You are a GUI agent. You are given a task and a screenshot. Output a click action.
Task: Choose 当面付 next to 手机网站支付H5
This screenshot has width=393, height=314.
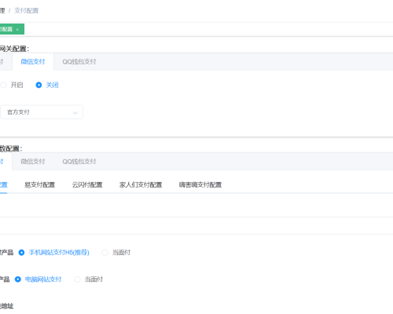(x=116, y=253)
